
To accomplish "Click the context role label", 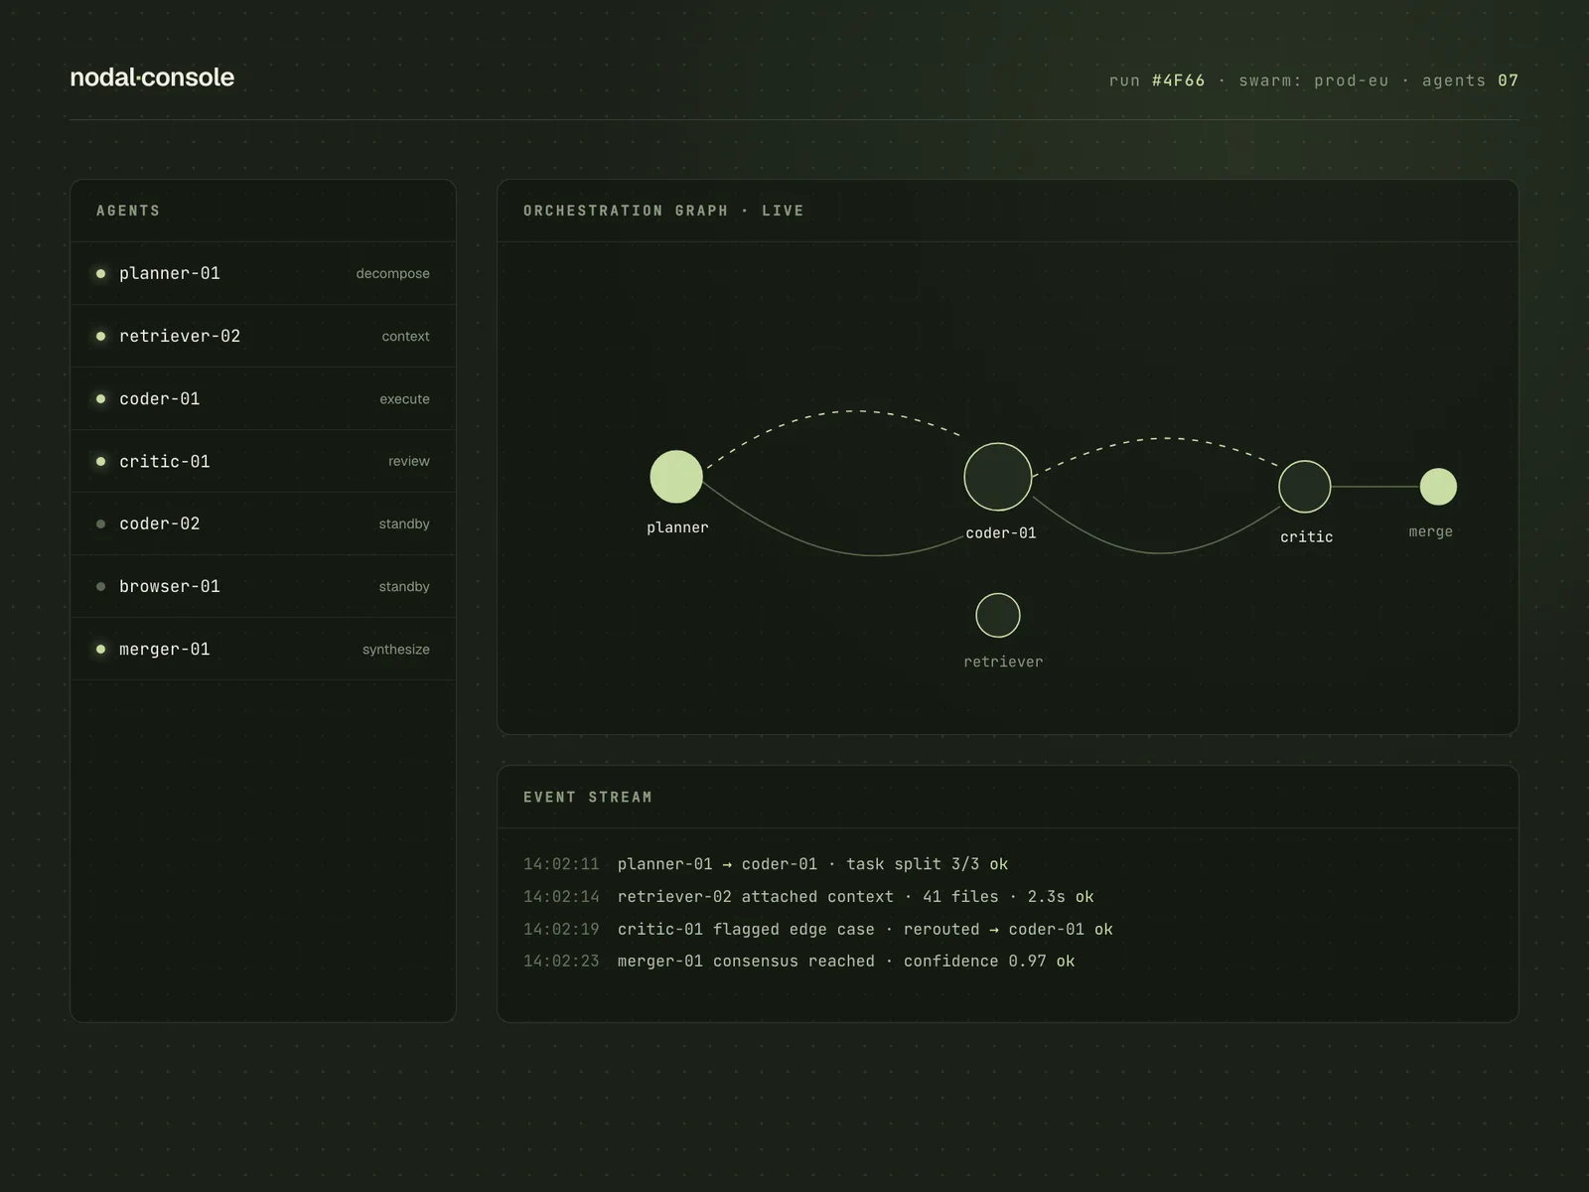I will (406, 336).
